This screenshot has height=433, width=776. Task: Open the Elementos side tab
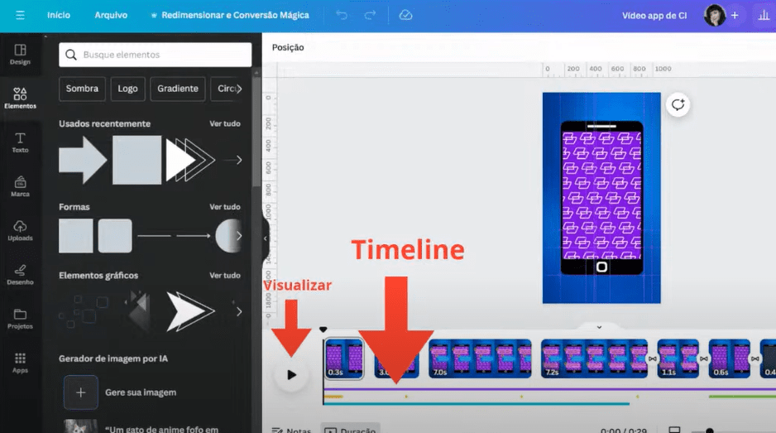pos(20,98)
